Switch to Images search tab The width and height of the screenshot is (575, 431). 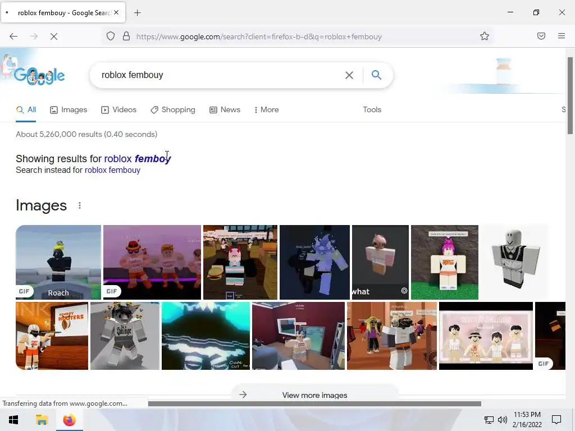[69, 109]
